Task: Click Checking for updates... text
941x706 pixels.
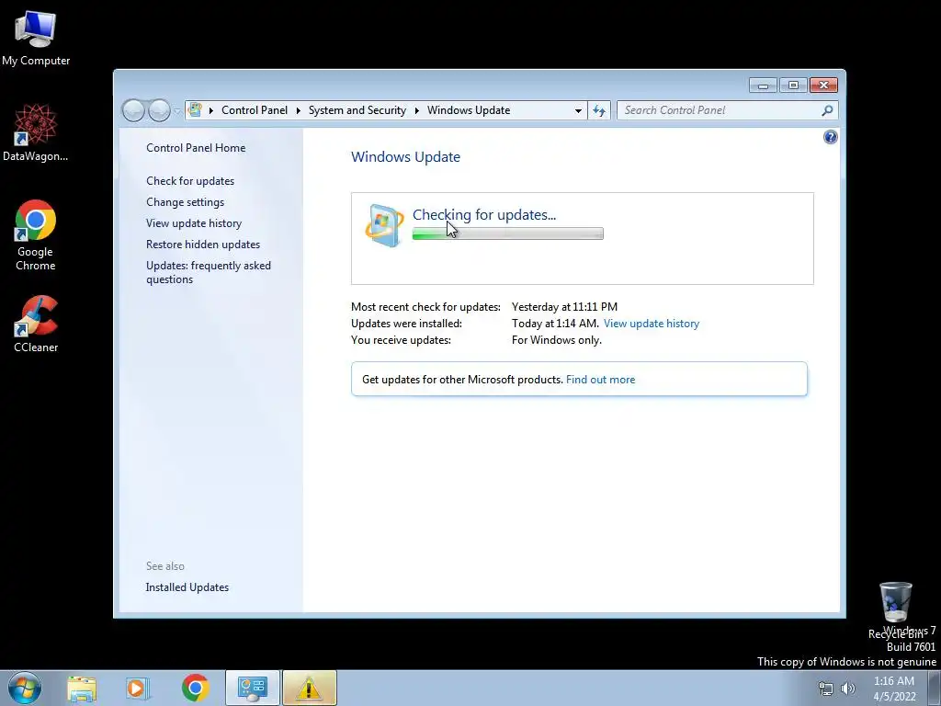Action: (484, 214)
